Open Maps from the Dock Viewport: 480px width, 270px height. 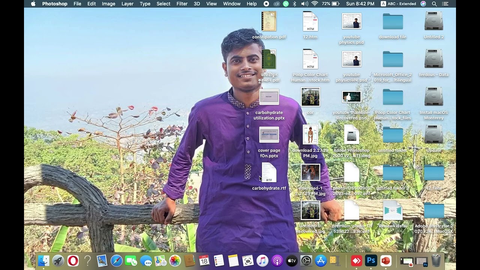(160, 261)
